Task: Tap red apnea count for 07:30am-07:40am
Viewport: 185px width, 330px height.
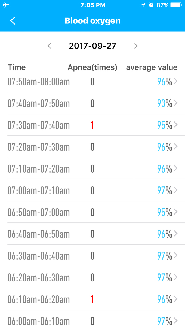Action: (92, 125)
